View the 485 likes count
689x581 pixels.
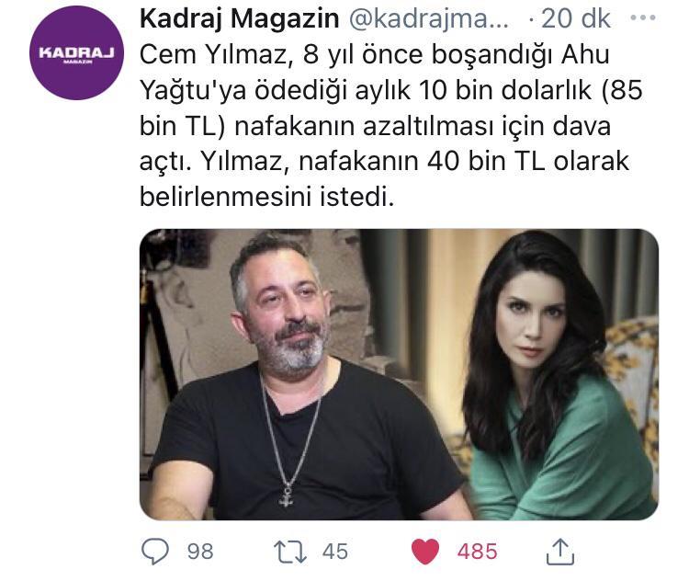(477, 552)
